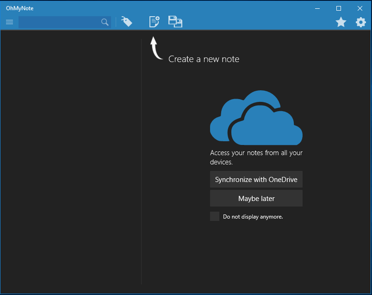Check Do not display anymore box
Screen dimensions: 372x295
215,216
